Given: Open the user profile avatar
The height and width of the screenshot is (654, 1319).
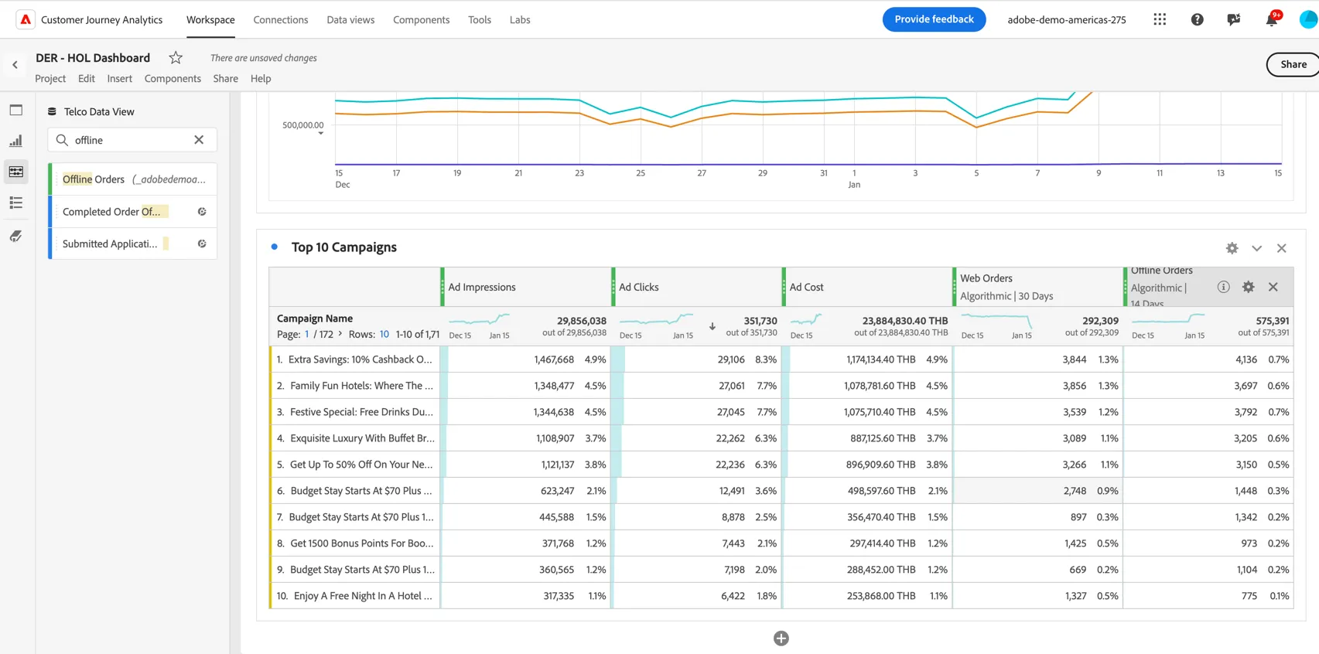Looking at the screenshot, I should 1309,19.
